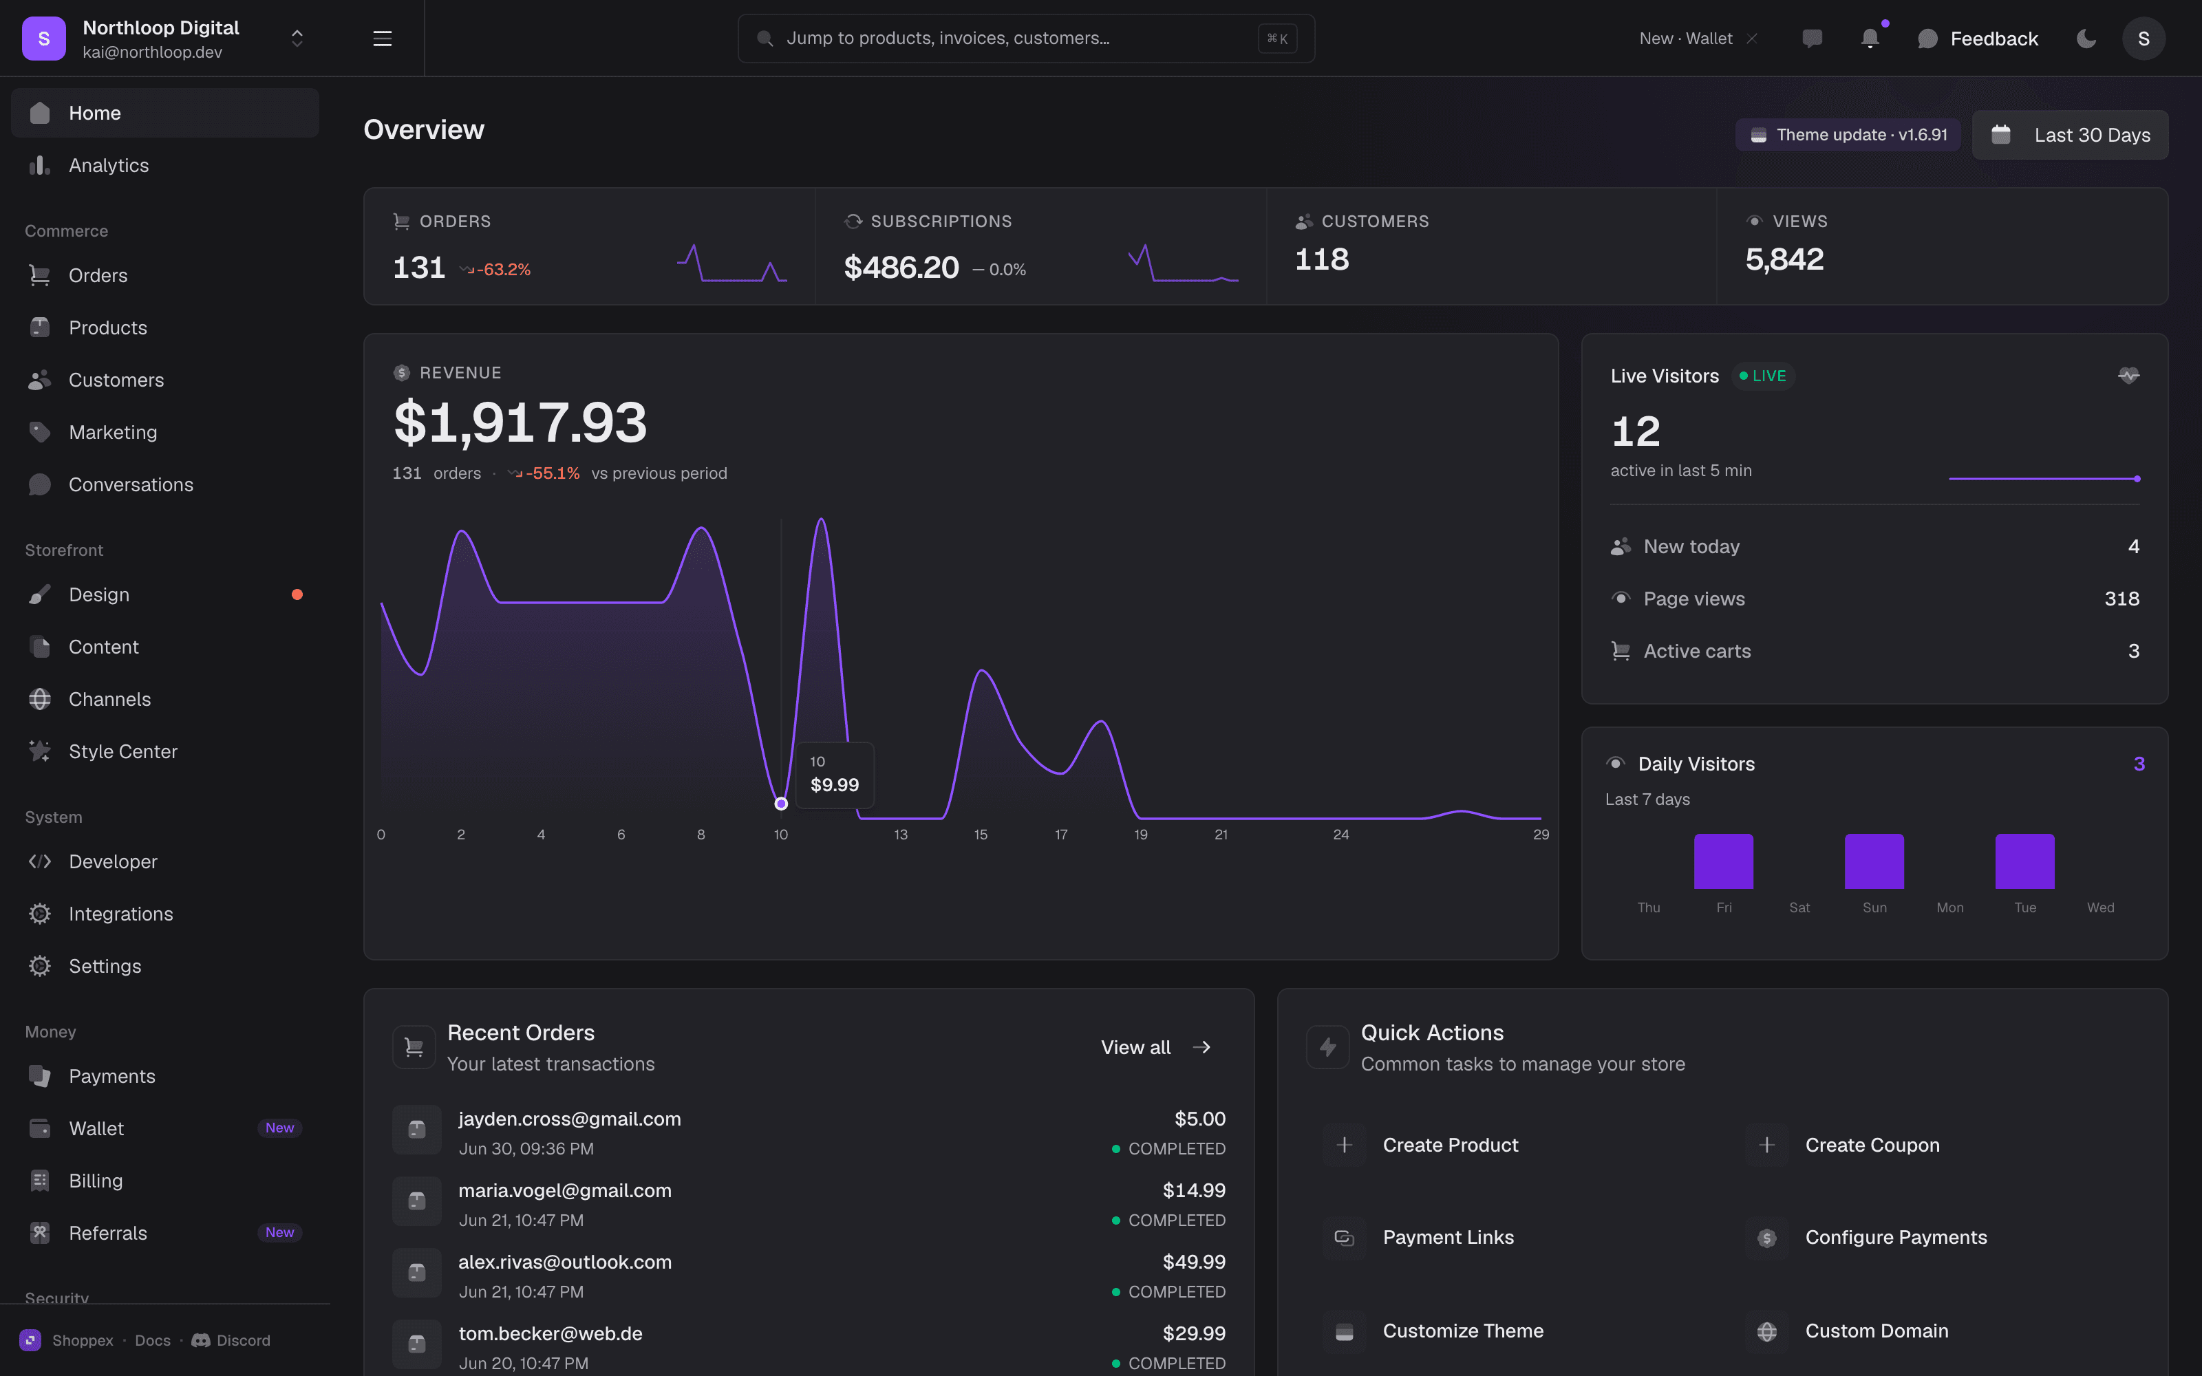Click the Live Visitors activity pulse icon
The width and height of the screenshot is (2202, 1376).
tap(2128, 375)
